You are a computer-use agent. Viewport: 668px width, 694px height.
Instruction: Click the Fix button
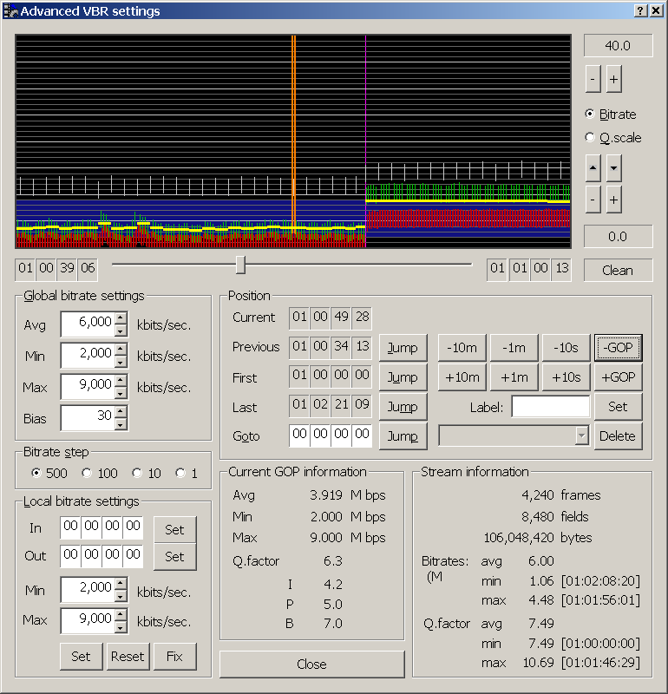click(175, 656)
